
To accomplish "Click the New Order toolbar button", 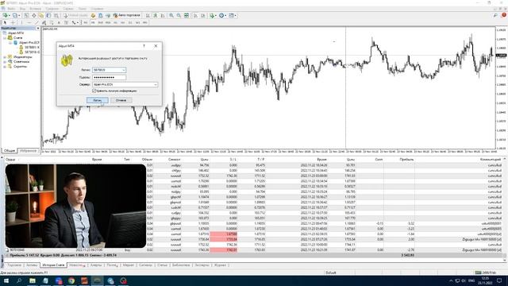I will click(75, 15).
